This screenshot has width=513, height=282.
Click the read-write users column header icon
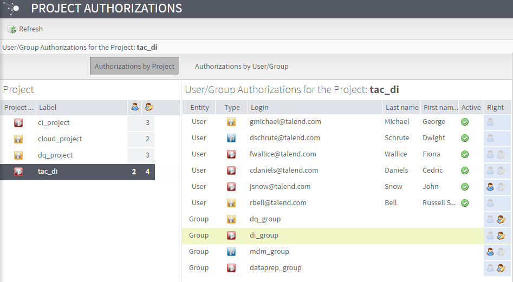click(x=148, y=107)
